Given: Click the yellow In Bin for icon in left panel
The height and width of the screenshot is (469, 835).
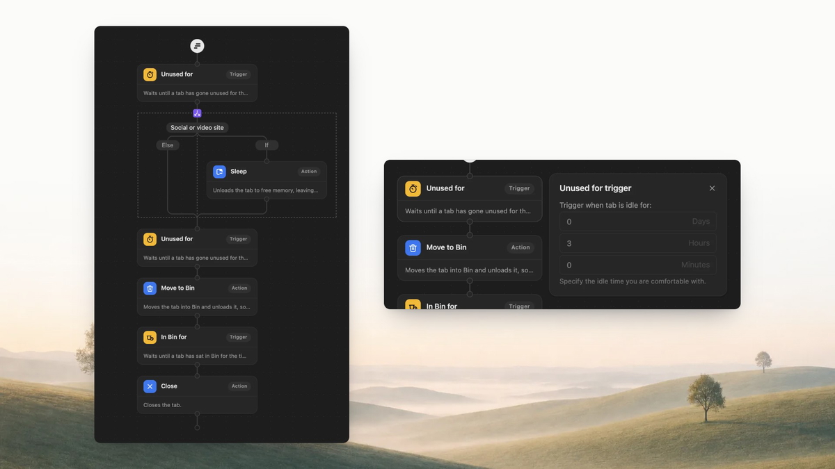Looking at the screenshot, I should [x=150, y=337].
